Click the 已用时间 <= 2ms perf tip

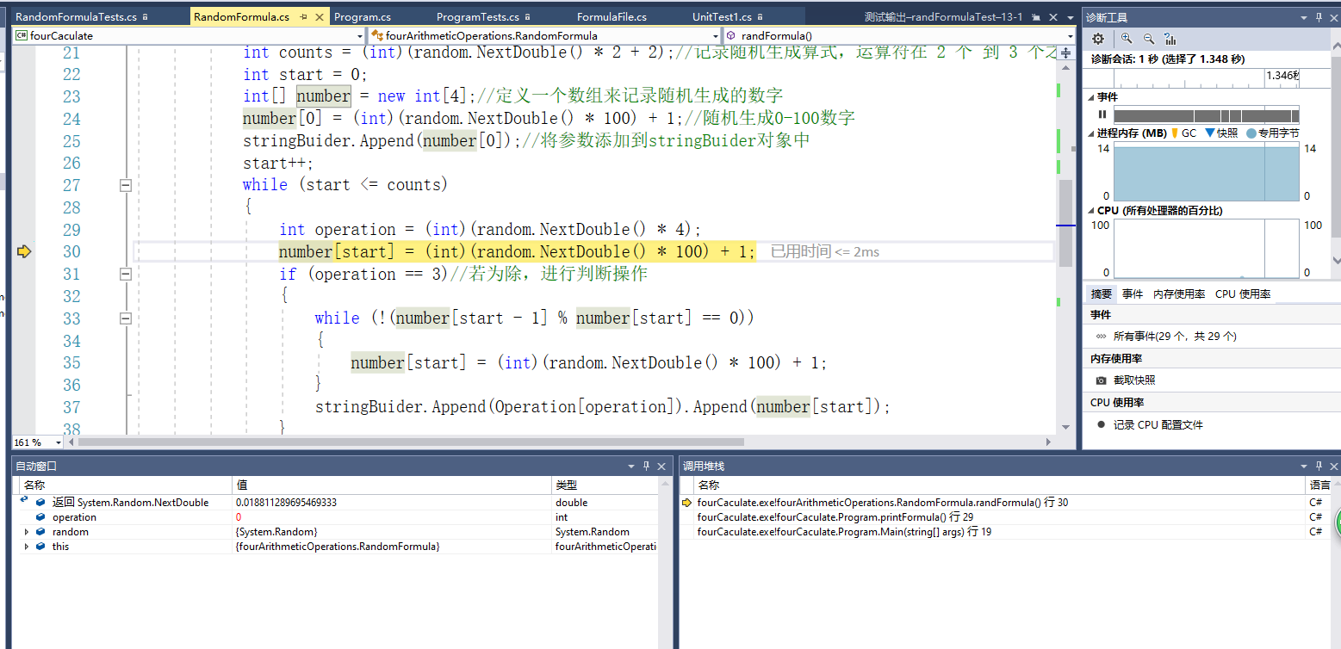click(x=825, y=251)
